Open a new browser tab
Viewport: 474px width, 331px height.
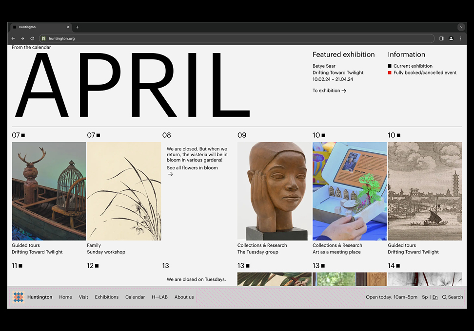coord(77,27)
